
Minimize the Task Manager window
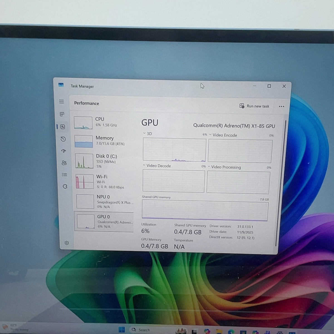255,86
